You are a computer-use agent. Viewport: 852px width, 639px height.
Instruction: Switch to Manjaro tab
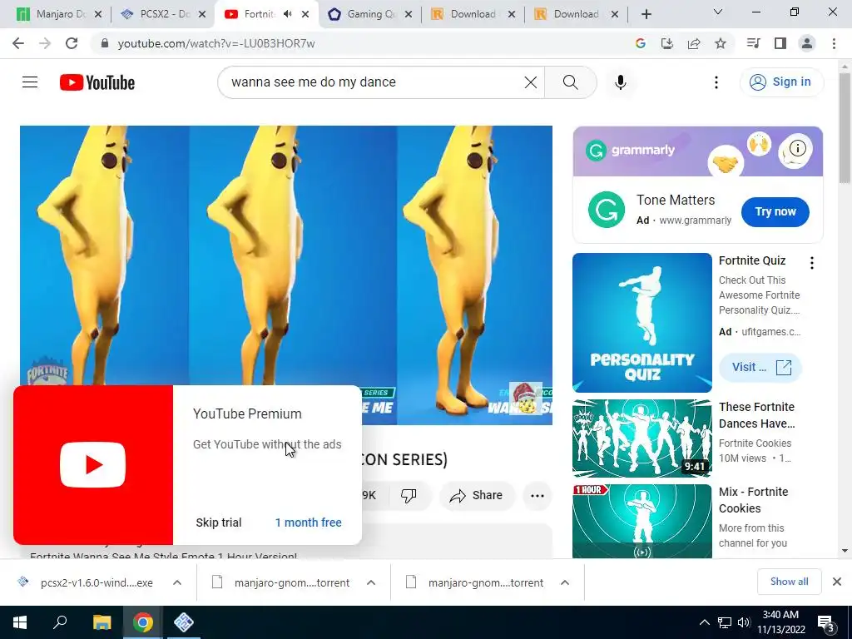click(58, 14)
